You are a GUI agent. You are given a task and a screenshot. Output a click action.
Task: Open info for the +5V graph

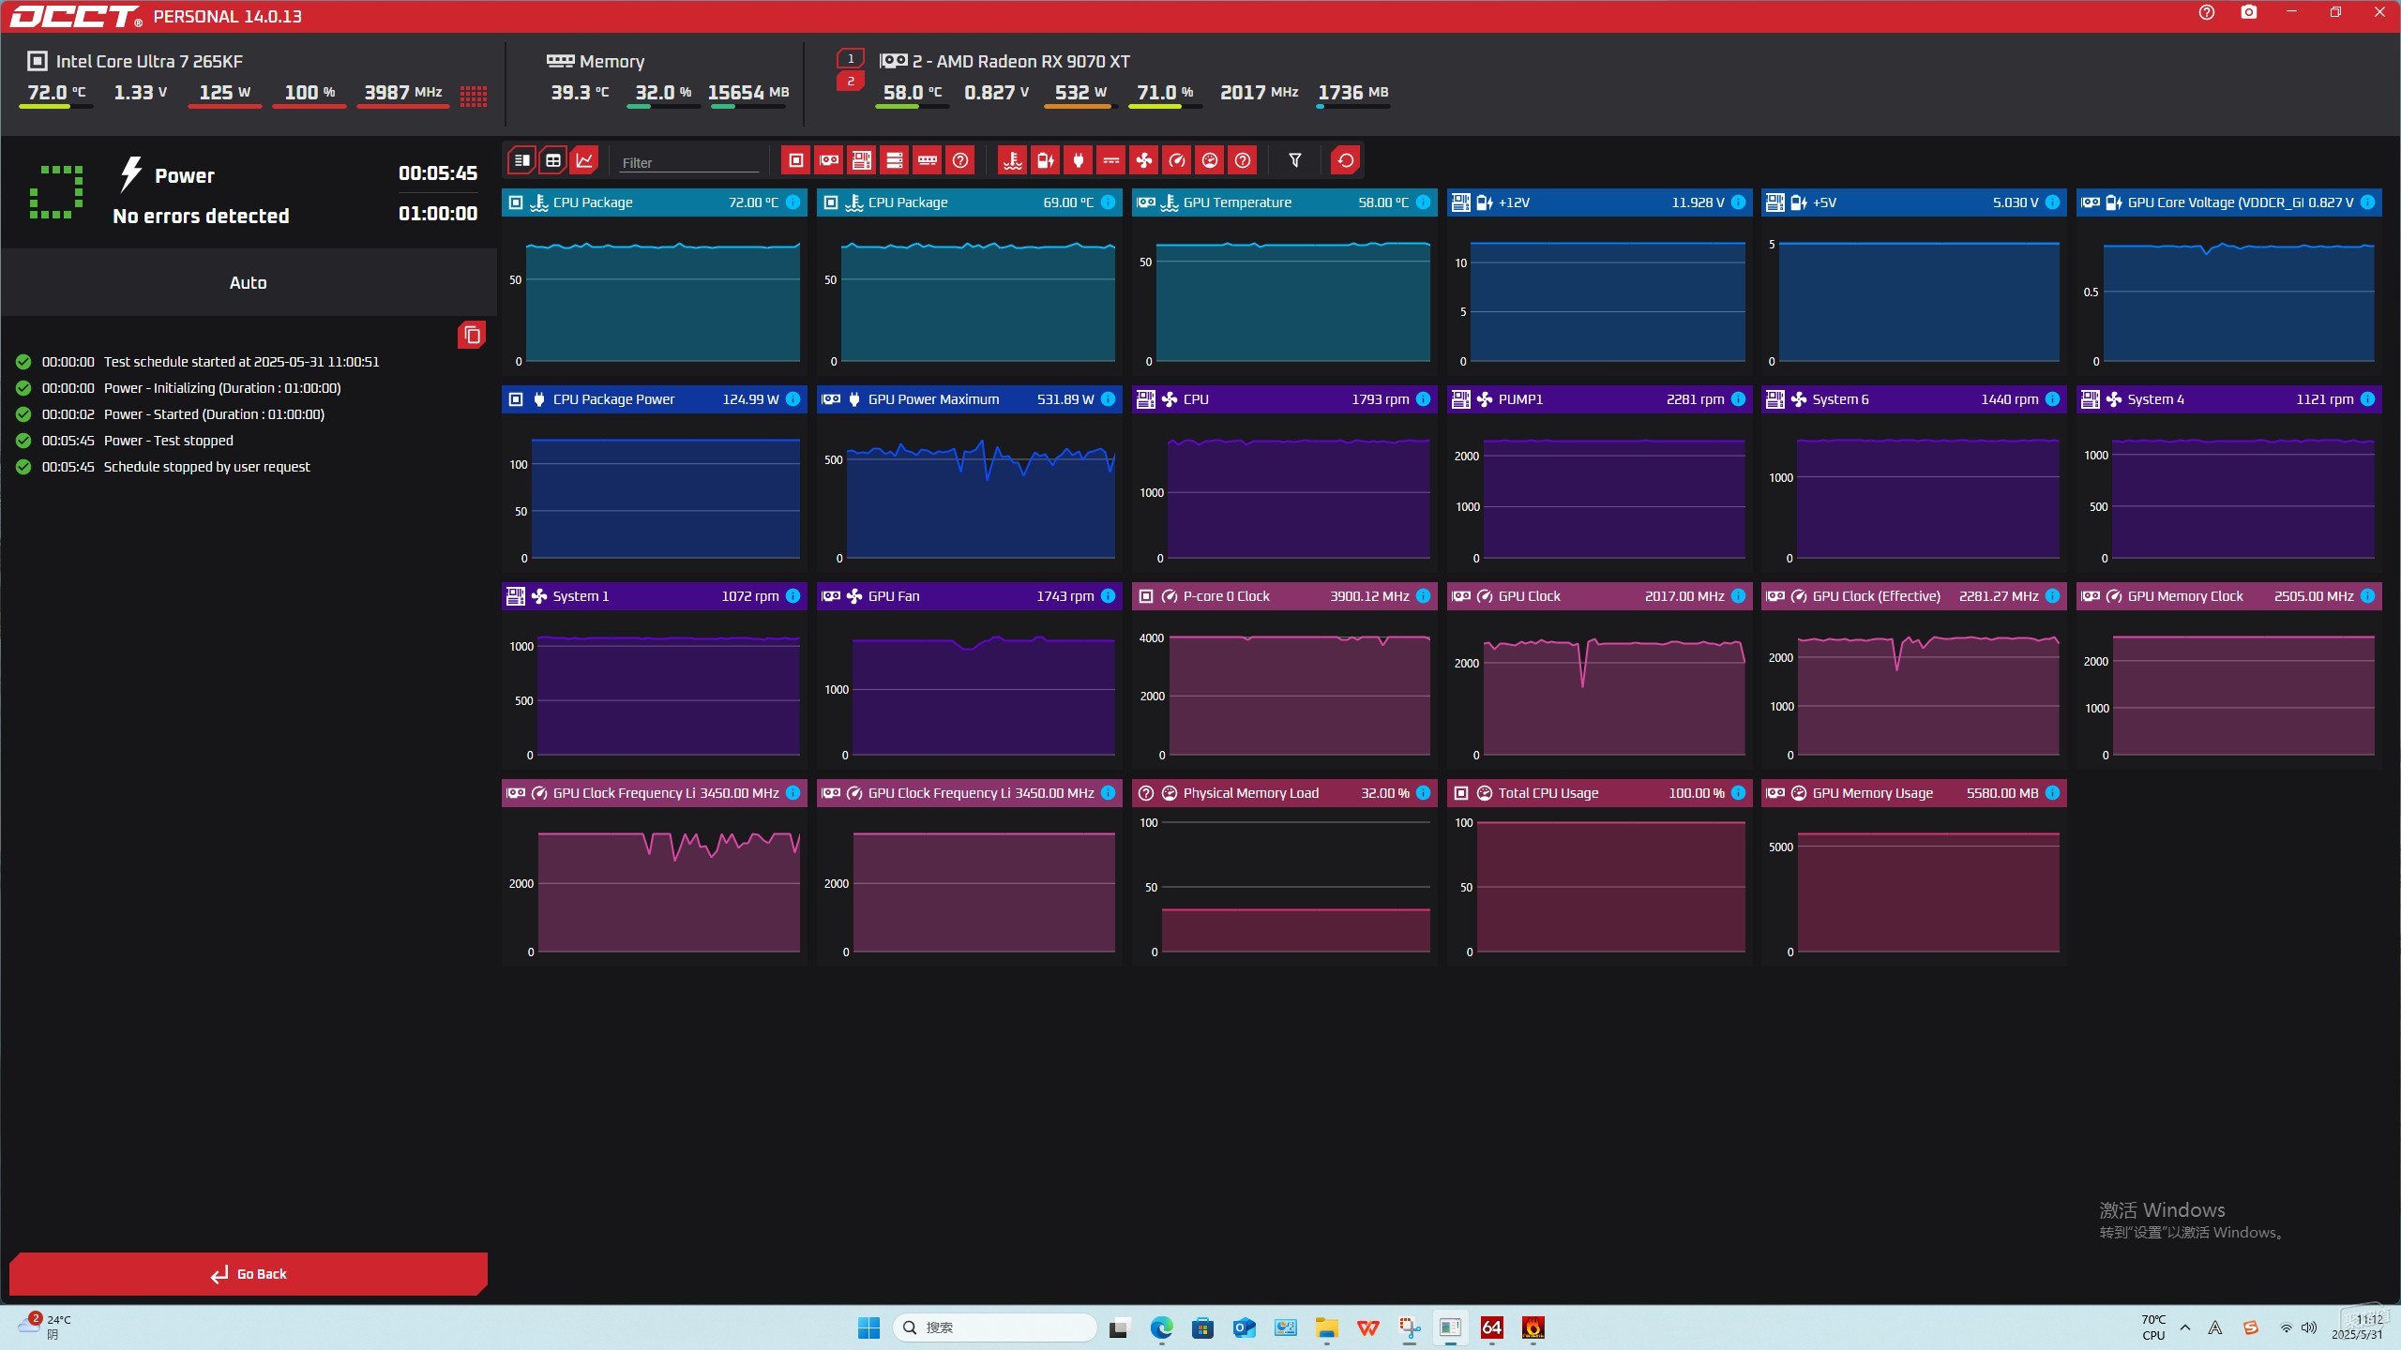pos(2053,202)
